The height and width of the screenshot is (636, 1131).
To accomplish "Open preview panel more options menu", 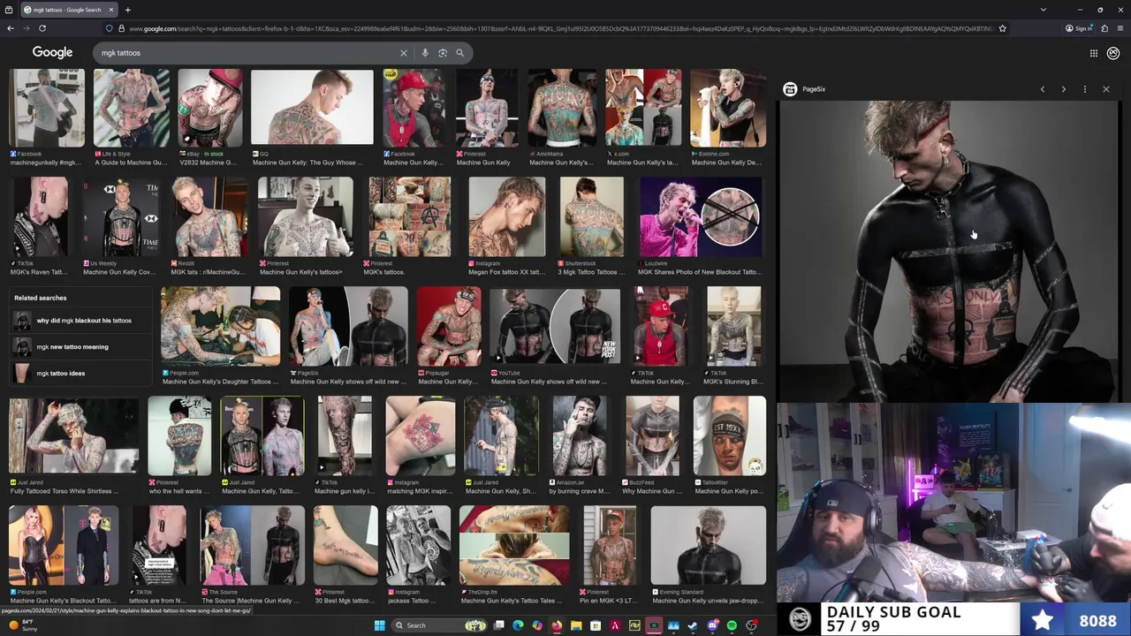I will 1085,89.
